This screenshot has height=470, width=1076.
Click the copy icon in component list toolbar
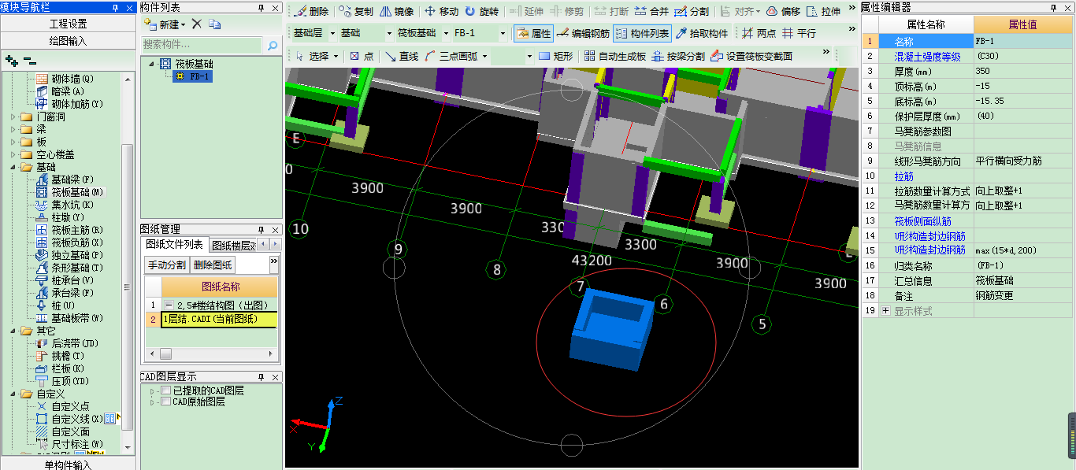coord(215,24)
